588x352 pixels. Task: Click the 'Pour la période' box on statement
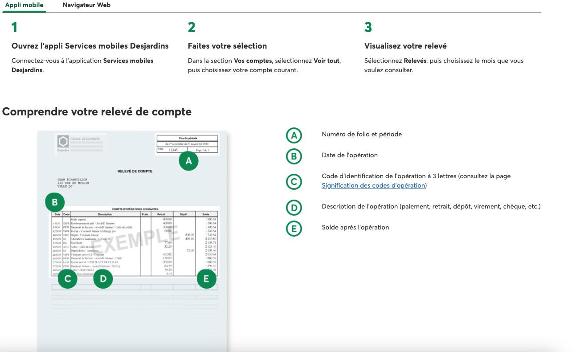[x=187, y=144]
